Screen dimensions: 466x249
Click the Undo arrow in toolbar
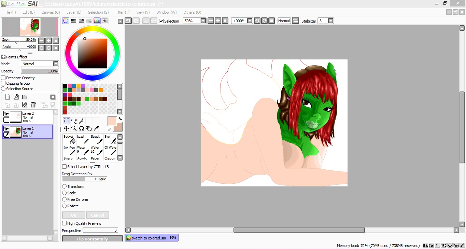[128, 21]
